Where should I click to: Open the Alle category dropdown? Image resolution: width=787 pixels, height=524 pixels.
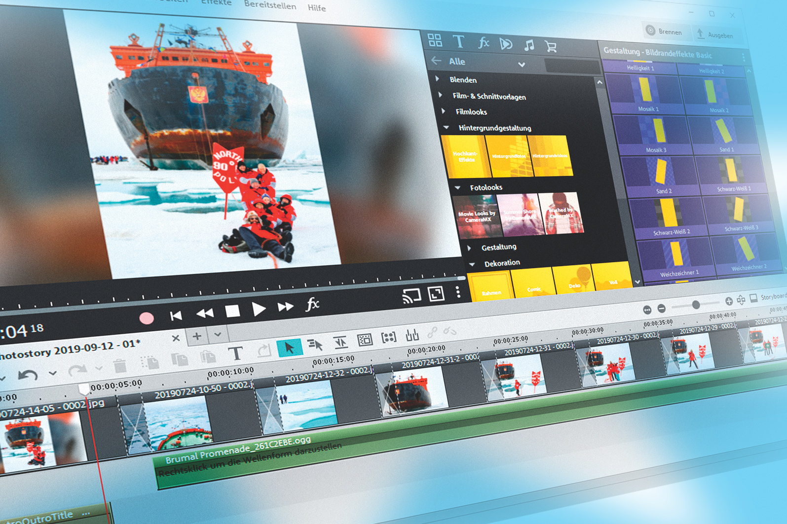click(x=522, y=65)
